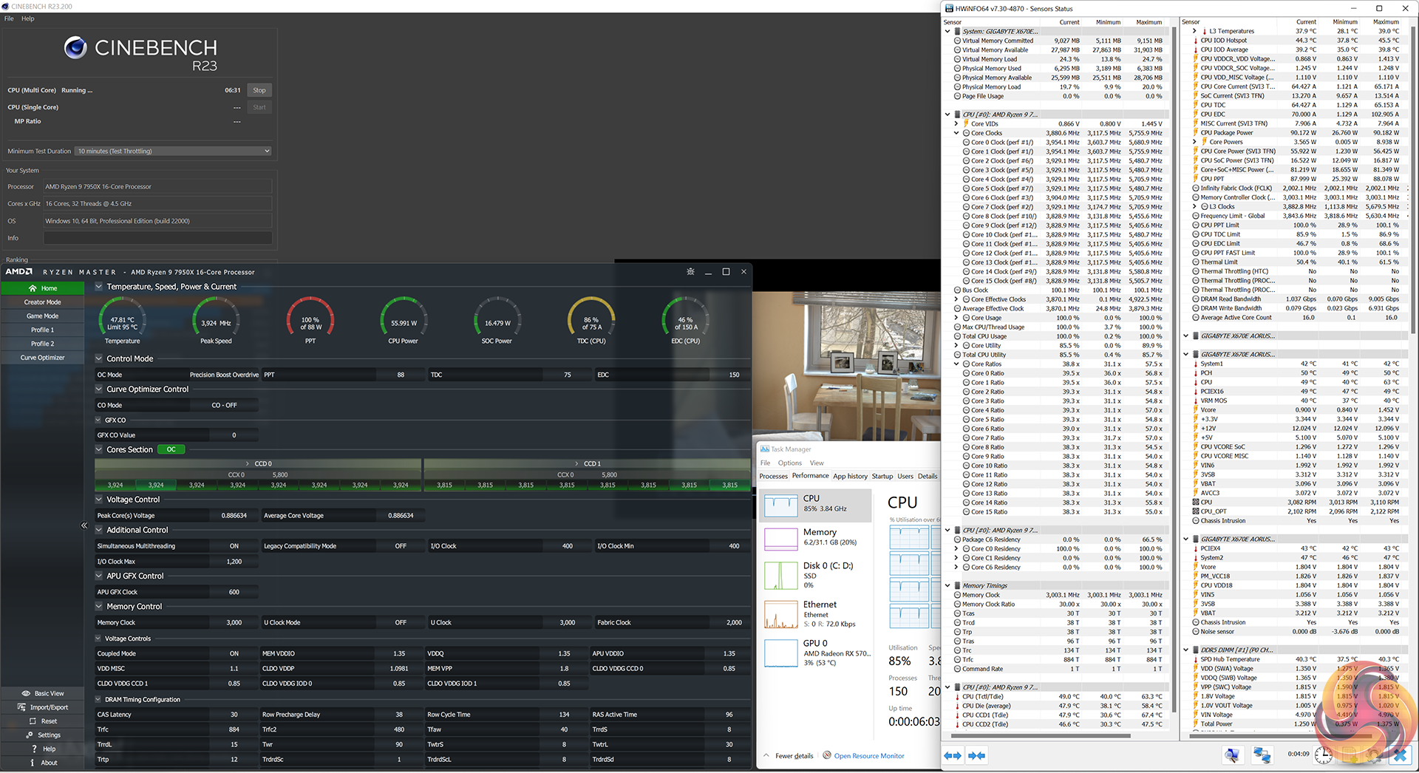Click HWiNFO collapse columns arrows icon
Viewport: 1419px width, 773px height.
[x=976, y=755]
